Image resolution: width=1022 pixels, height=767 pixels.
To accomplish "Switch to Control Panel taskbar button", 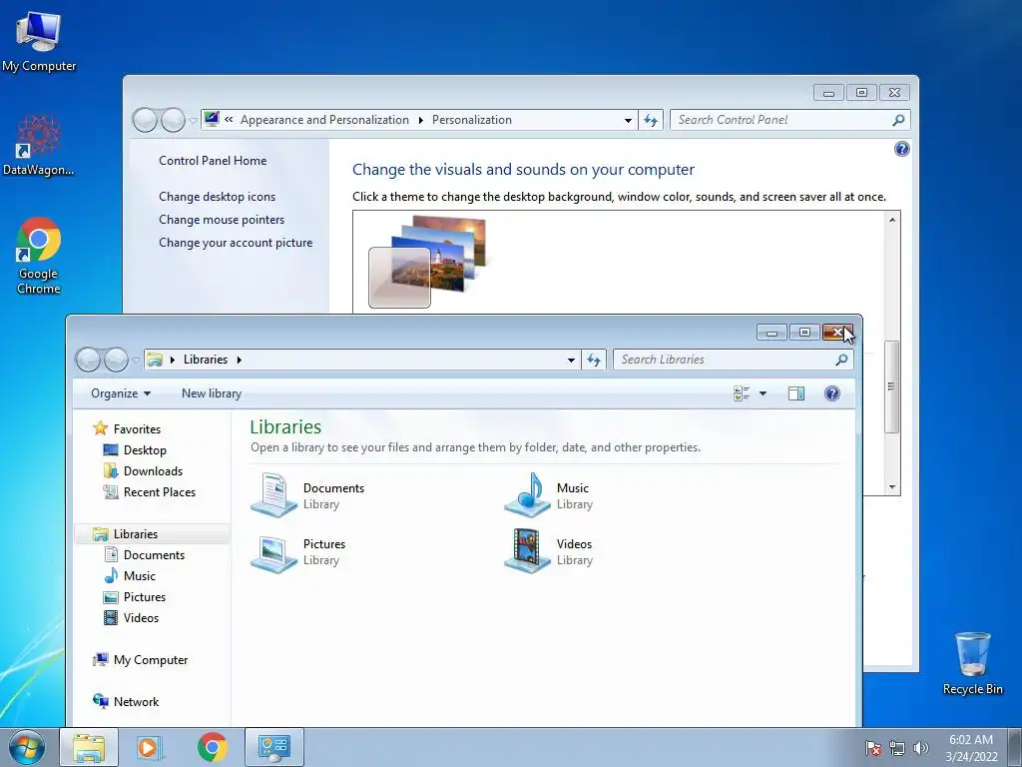I will tap(274, 747).
